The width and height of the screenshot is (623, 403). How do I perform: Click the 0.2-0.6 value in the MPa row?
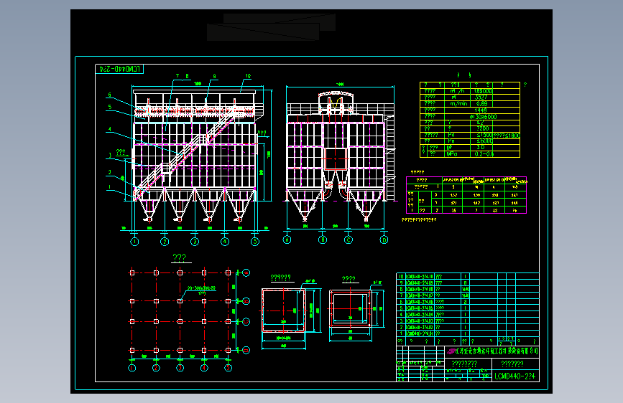(484, 154)
